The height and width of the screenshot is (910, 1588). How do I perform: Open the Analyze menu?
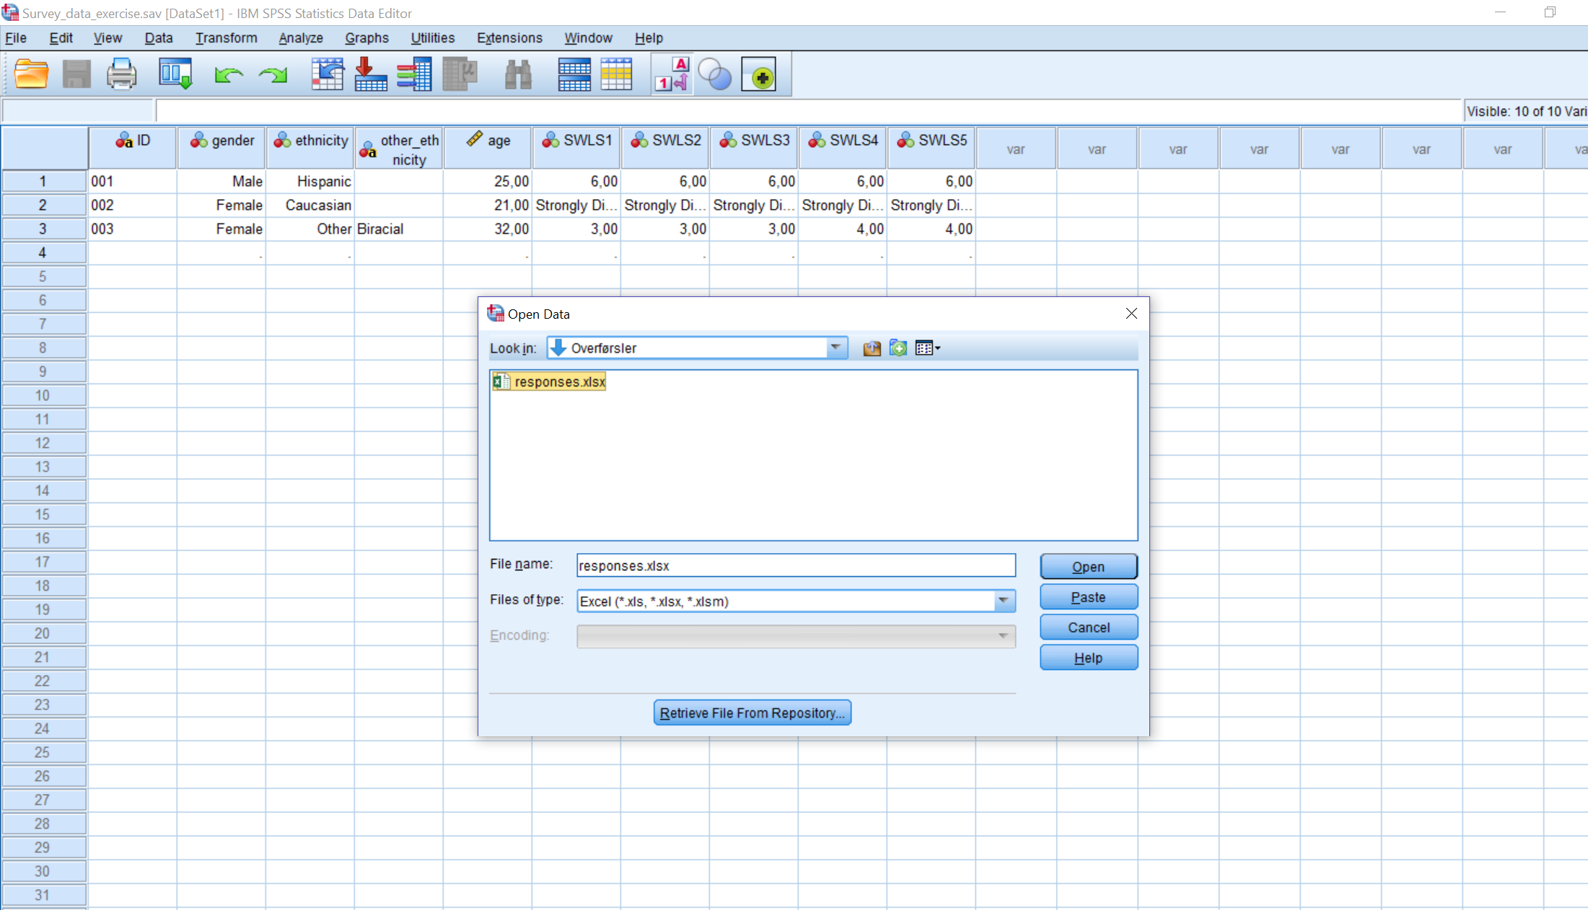[300, 38]
